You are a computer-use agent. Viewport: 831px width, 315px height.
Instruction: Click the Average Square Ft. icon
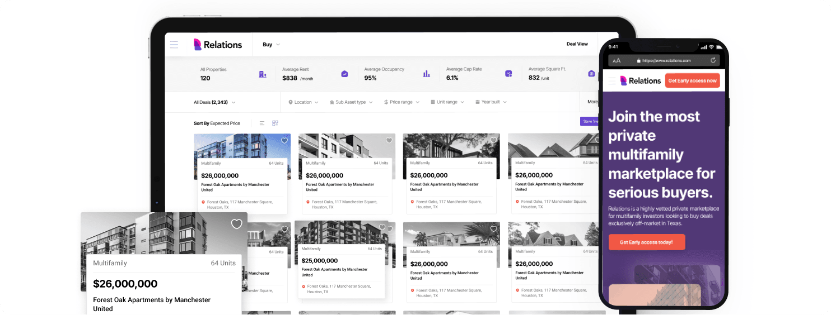click(591, 74)
